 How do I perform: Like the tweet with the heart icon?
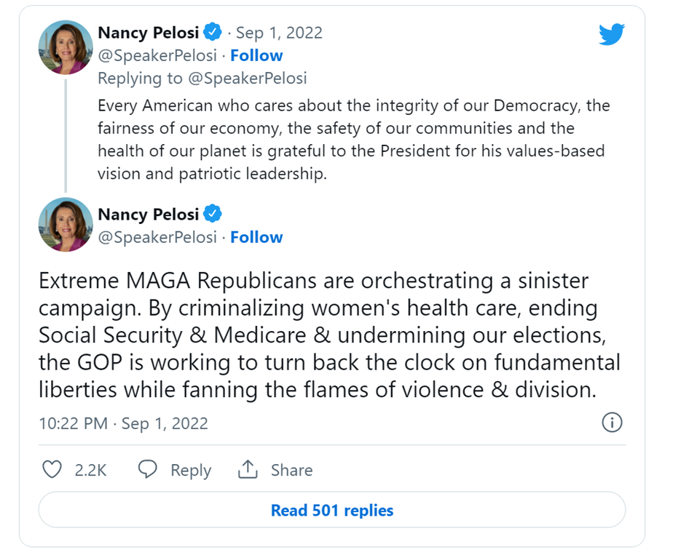tap(52, 470)
